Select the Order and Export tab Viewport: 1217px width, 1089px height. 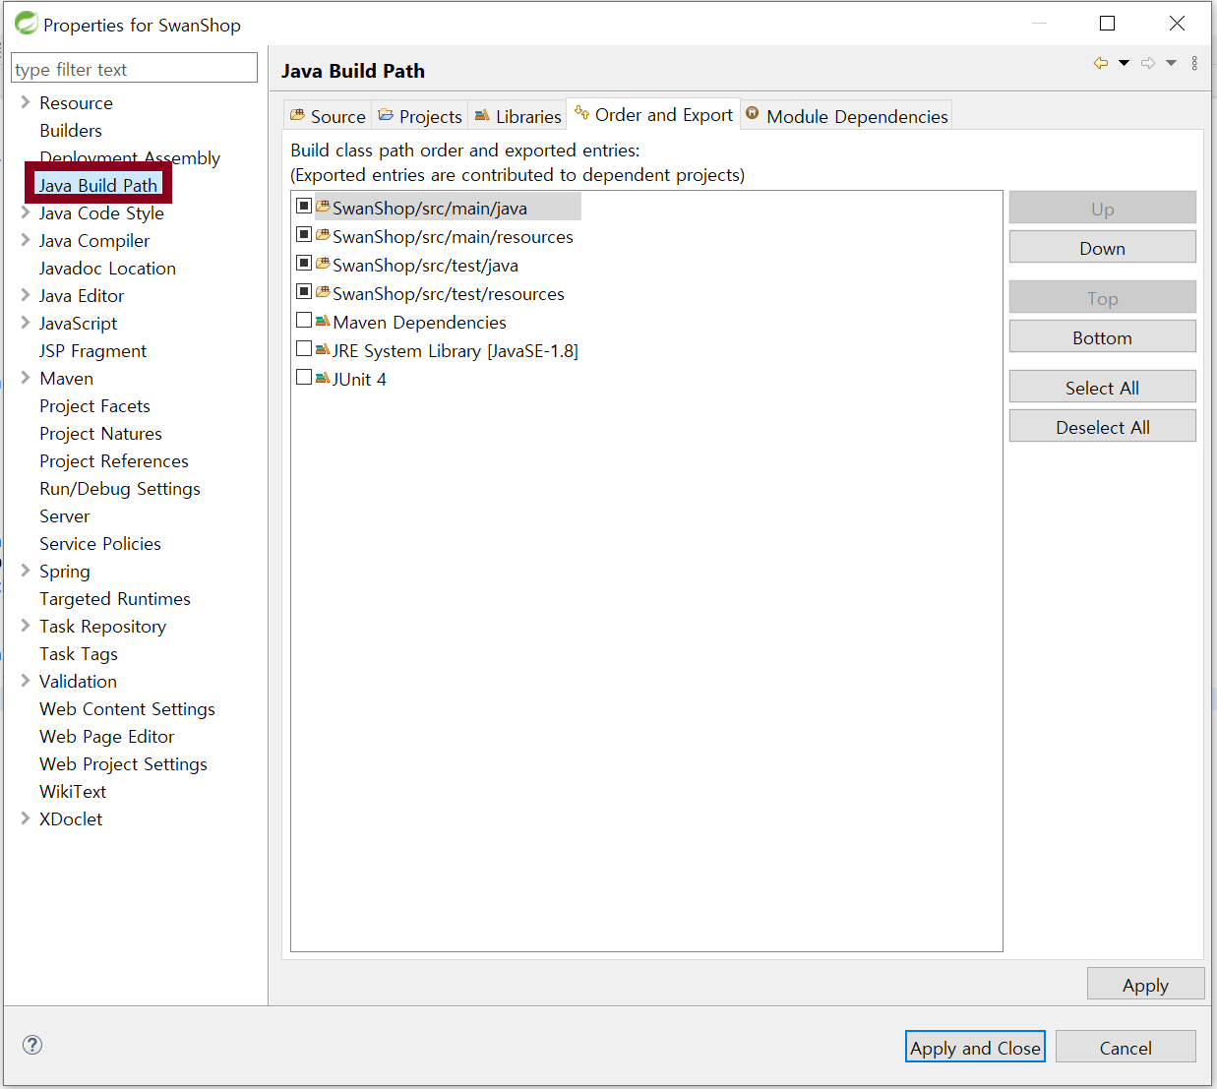654,114
